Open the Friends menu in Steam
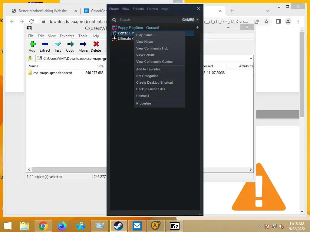The height and width of the screenshot is (232, 310). point(138,9)
